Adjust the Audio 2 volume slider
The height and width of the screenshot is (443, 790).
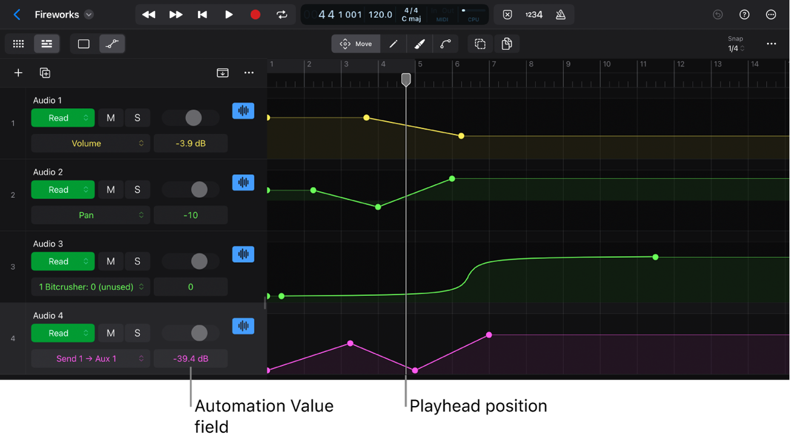(199, 189)
